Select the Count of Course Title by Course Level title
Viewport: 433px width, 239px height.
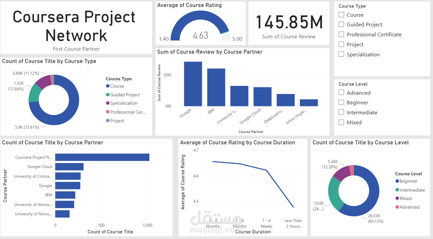[x=361, y=143]
